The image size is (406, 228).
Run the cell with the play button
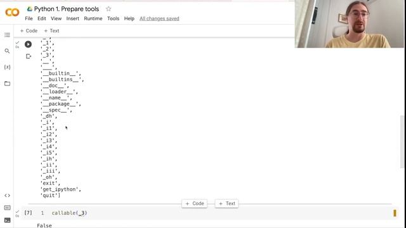(x=28, y=44)
